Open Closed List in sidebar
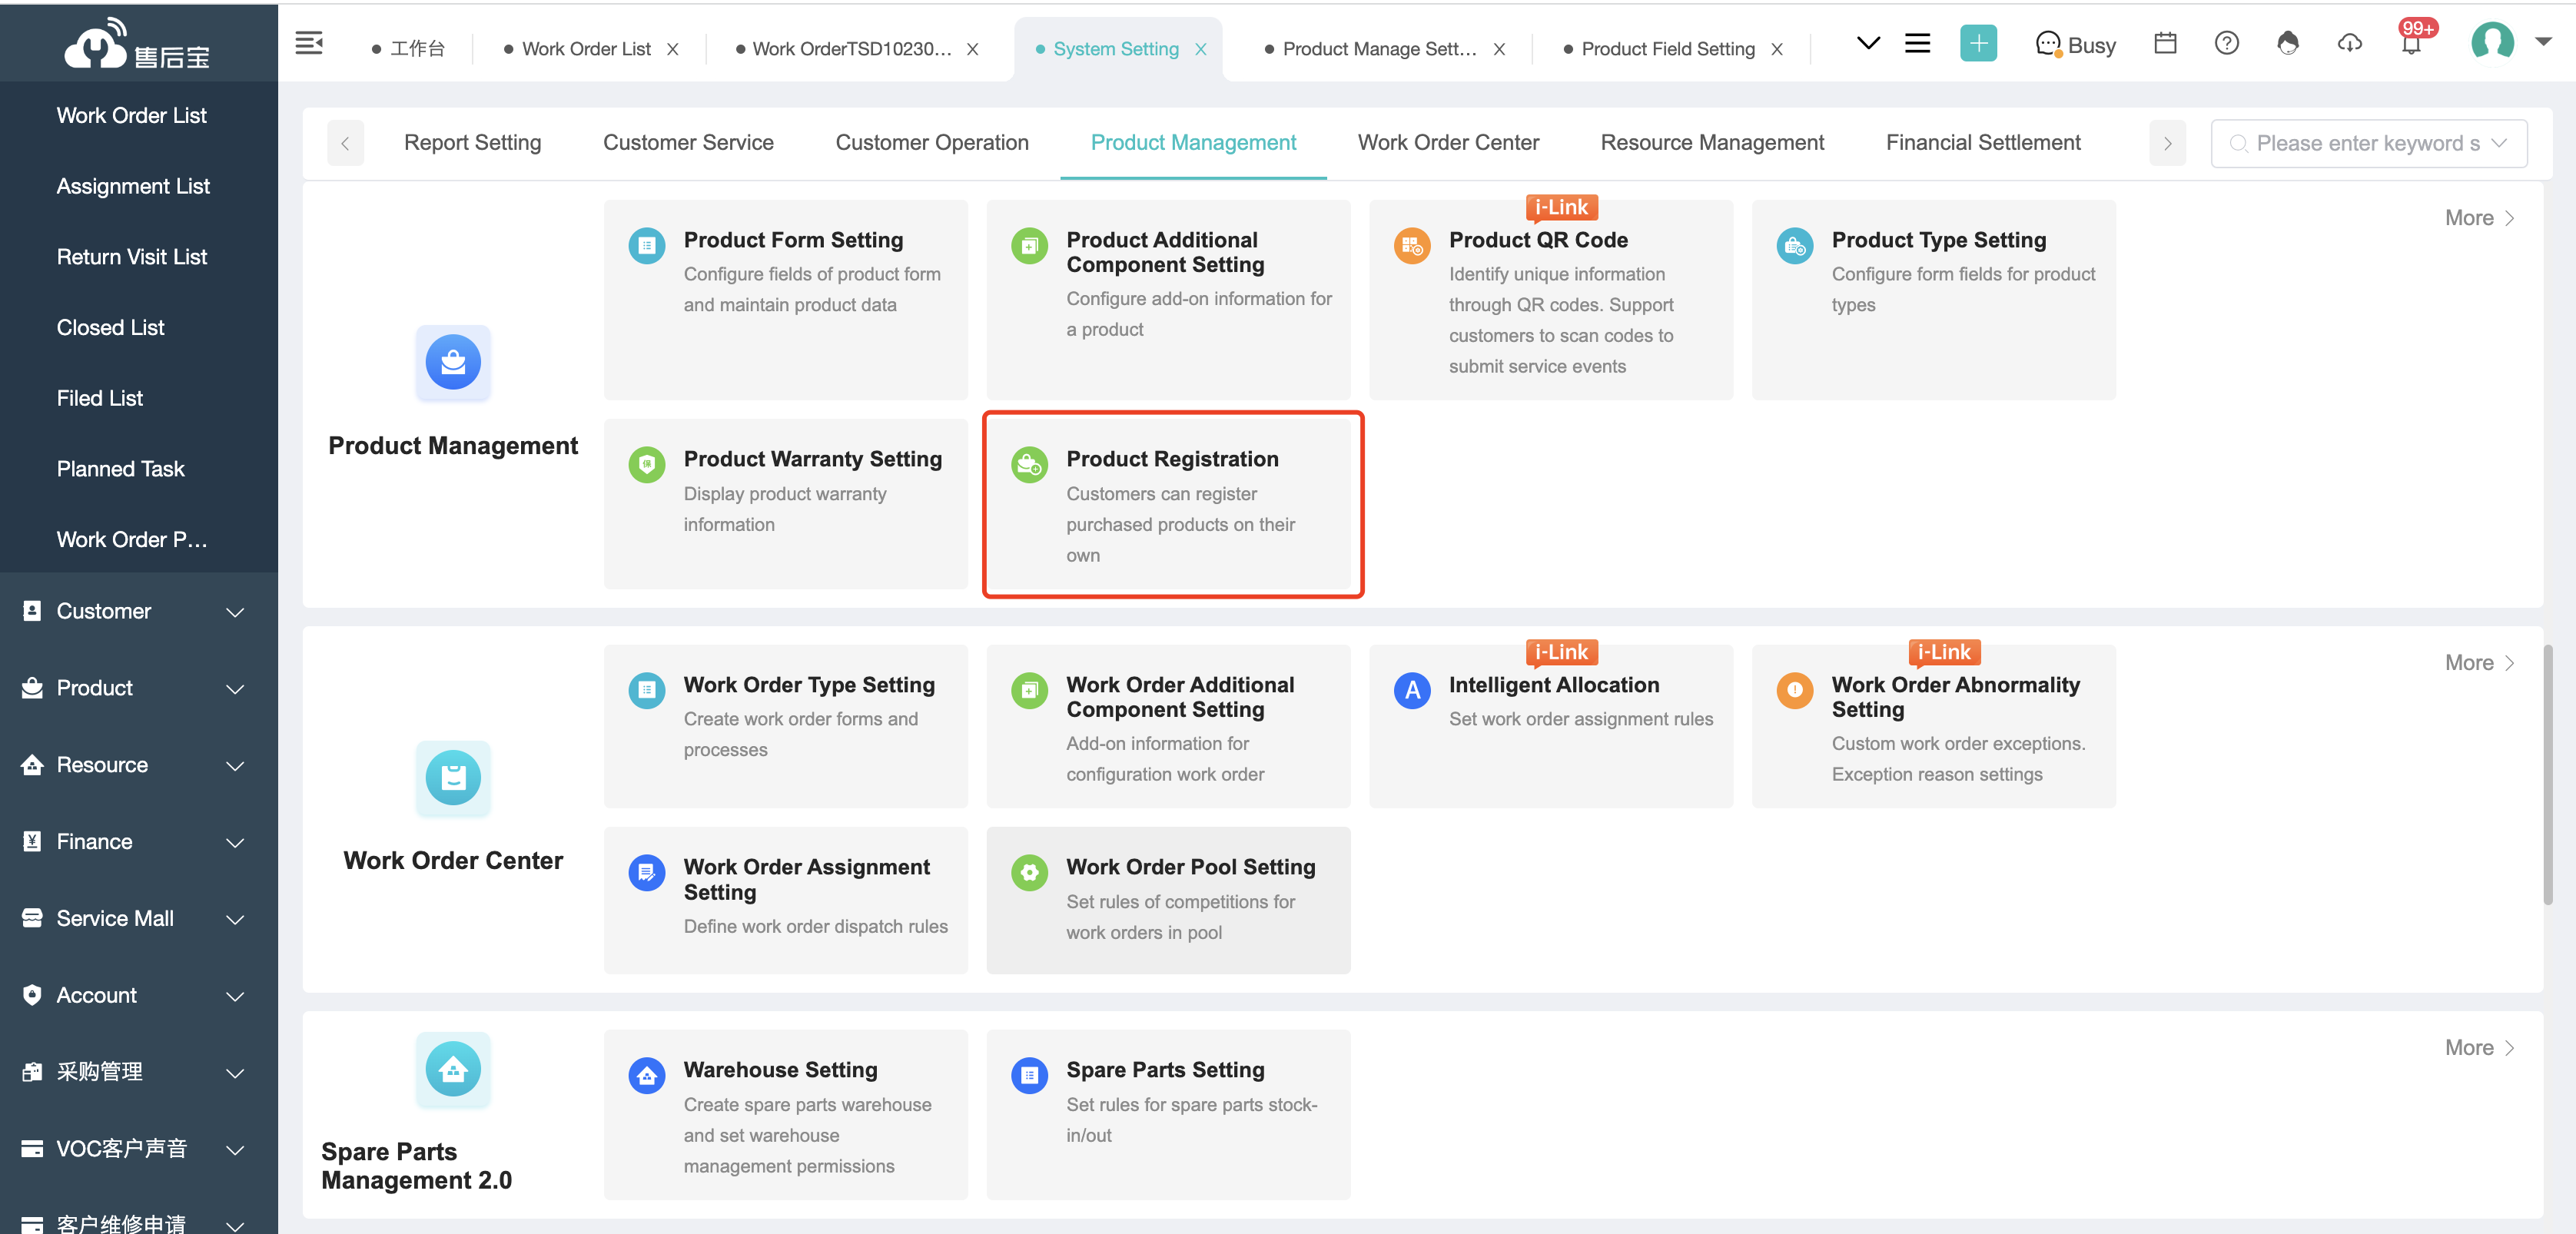2576x1234 pixels. coord(110,327)
